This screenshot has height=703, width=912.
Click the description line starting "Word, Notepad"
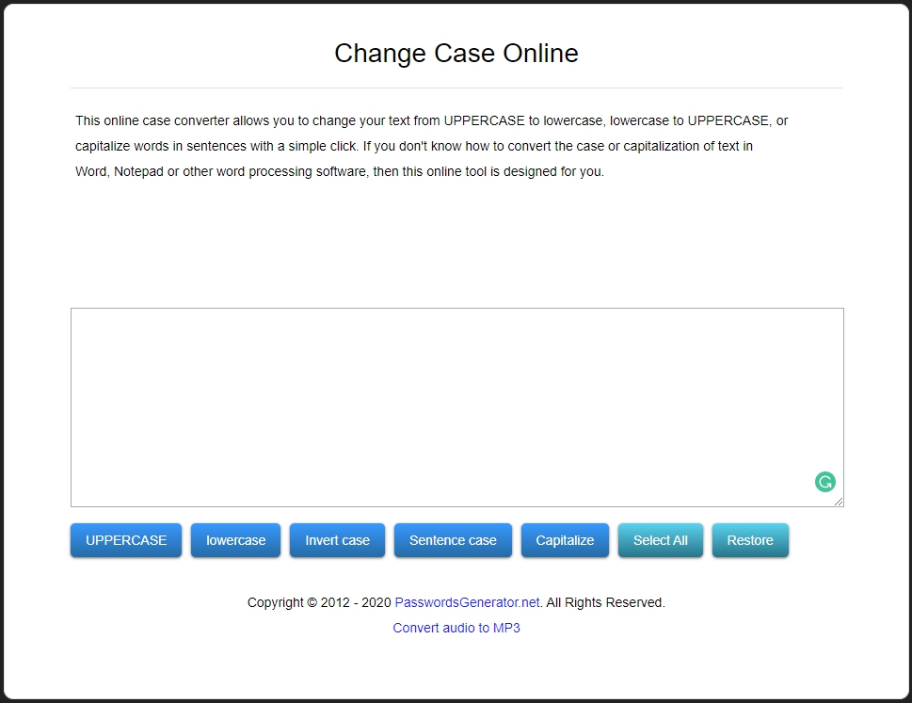tap(339, 172)
